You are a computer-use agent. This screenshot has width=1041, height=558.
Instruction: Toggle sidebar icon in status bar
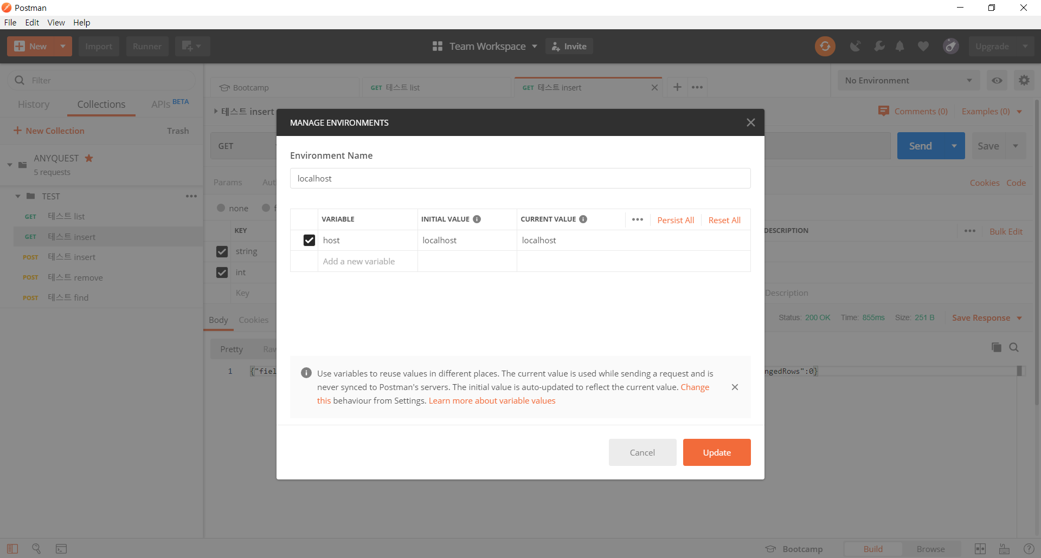(12, 548)
